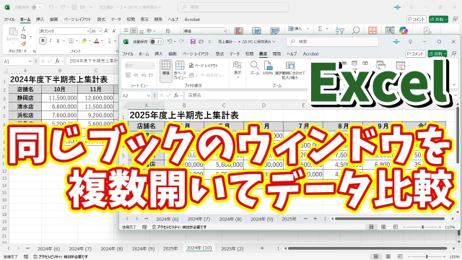The width and height of the screenshot is (462, 260).
Task: Select sheet tab 2024年 (8) in front window
Action: point(230,219)
